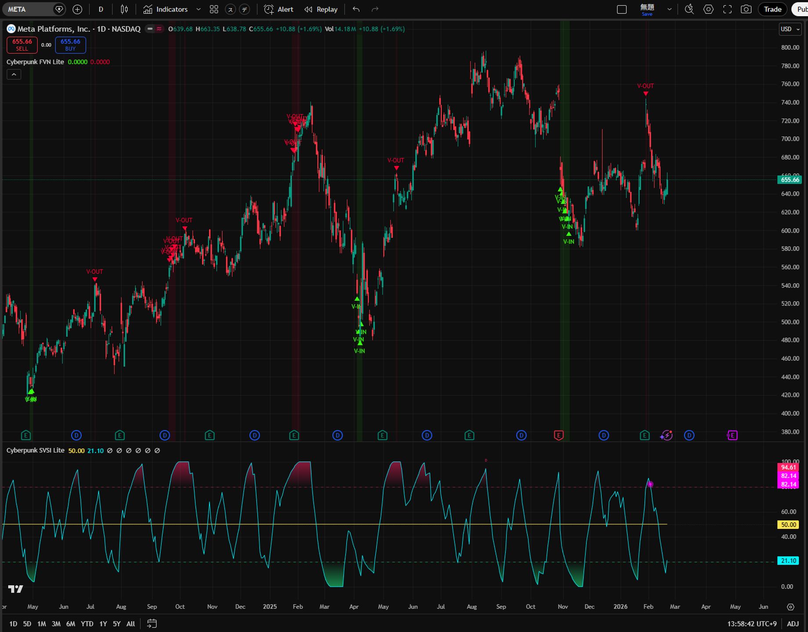808x632 pixels.
Task: Select the 6M time range
Action: (x=70, y=624)
